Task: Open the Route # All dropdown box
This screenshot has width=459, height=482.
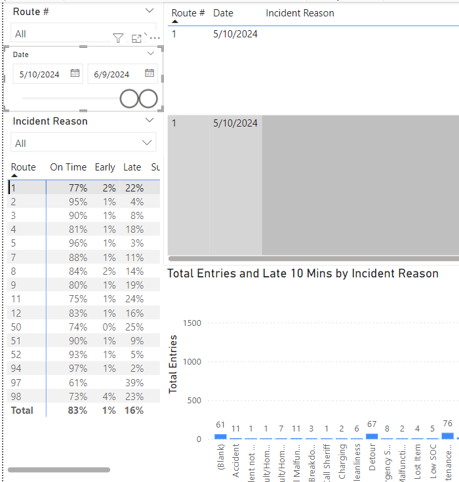Action: tap(83, 32)
